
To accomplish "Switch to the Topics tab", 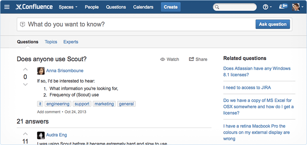I will point(51,42).
